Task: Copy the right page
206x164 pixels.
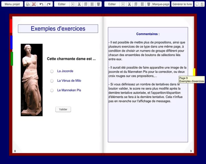Action: coord(136,4)
